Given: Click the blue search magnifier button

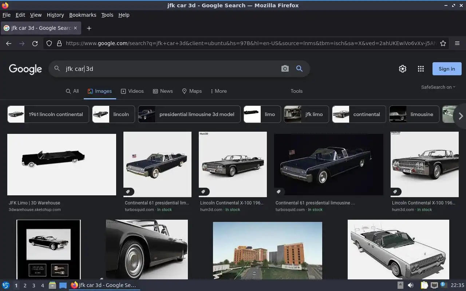Looking at the screenshot, I should pos(299,69).
